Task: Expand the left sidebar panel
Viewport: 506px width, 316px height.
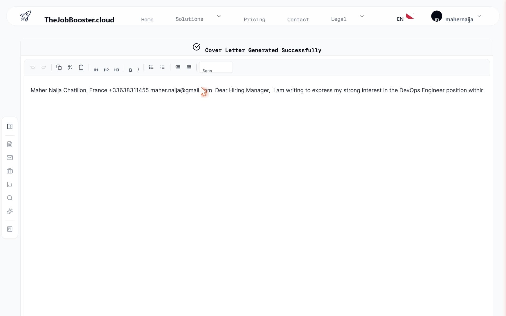Action: pos(10,126)
